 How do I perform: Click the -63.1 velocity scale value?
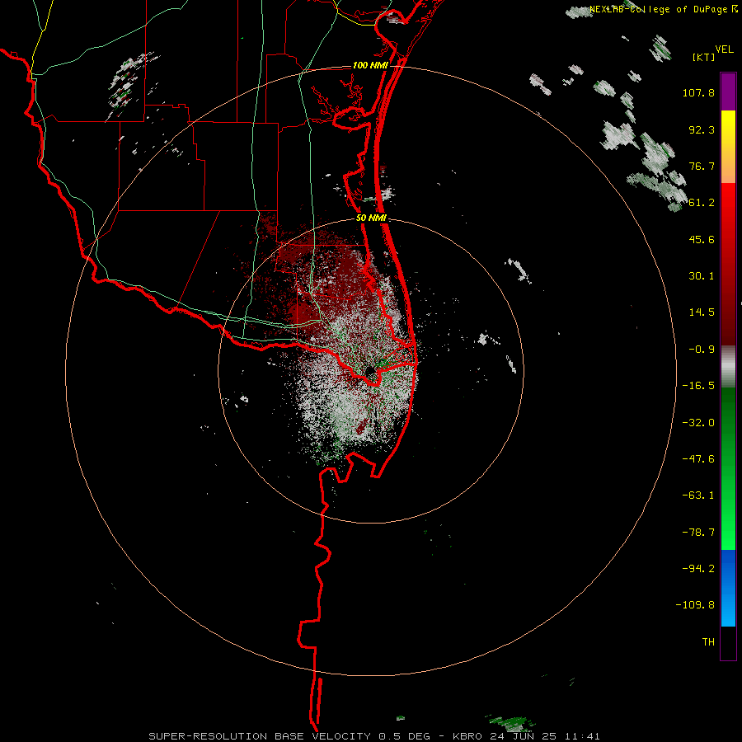pyautogui.click(x=698, y=495)
